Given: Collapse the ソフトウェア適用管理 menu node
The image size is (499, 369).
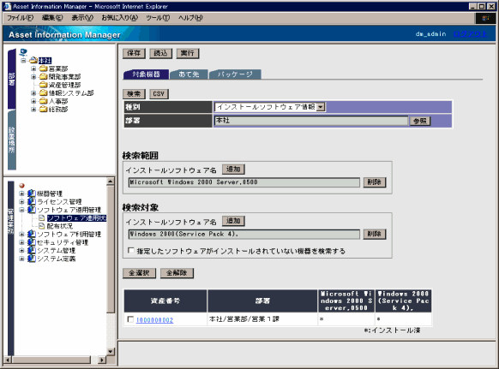Looking at the screenshot, I should (x=21, y=210).
